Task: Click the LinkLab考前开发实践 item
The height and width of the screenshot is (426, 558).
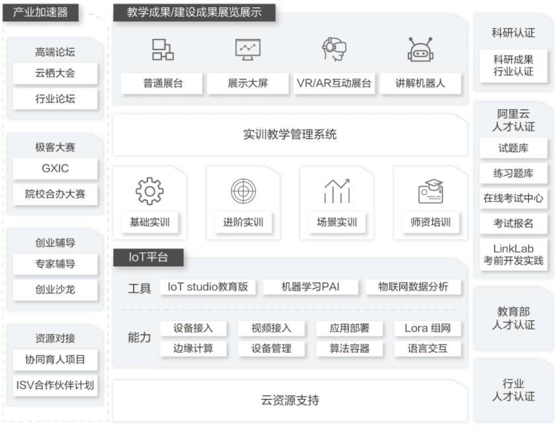Action: pos(514,255)
